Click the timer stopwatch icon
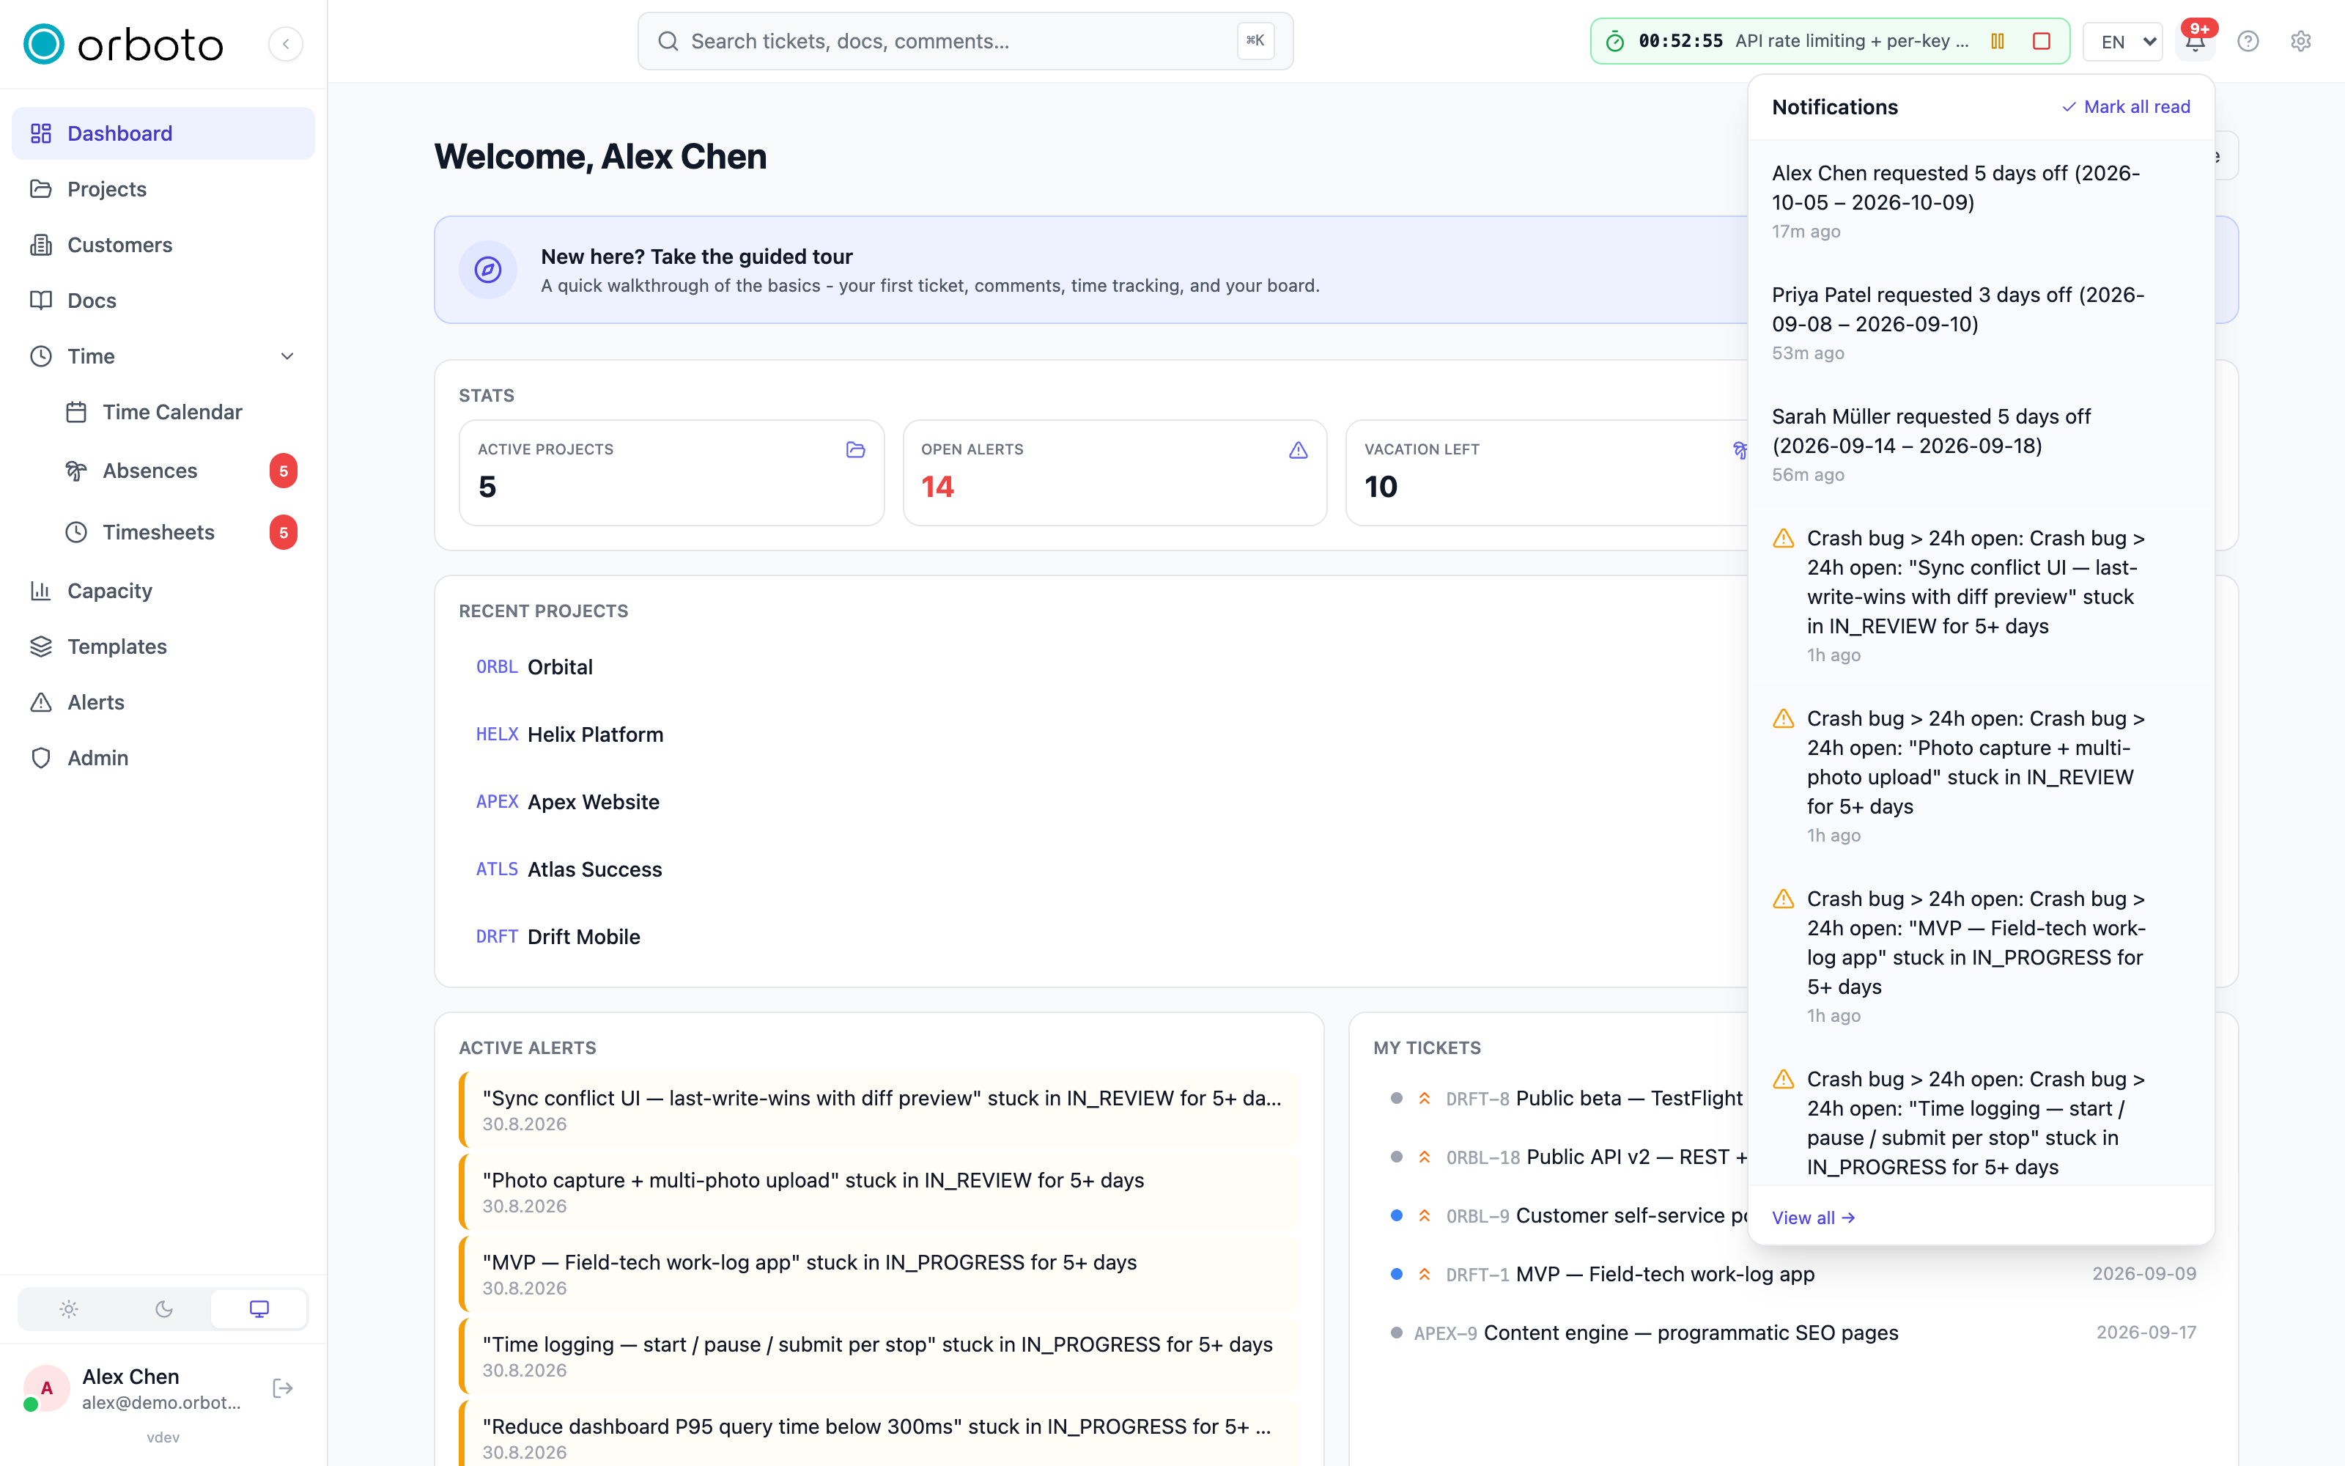The height and width of the screenshot is (1466, 2345). (x=1614, y=42)
